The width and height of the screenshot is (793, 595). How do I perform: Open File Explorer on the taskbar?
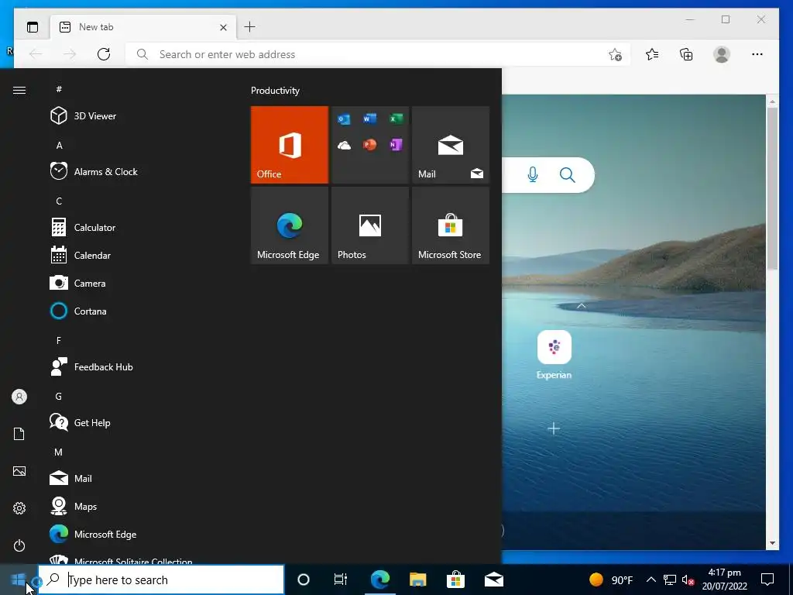tap(417, 580)
